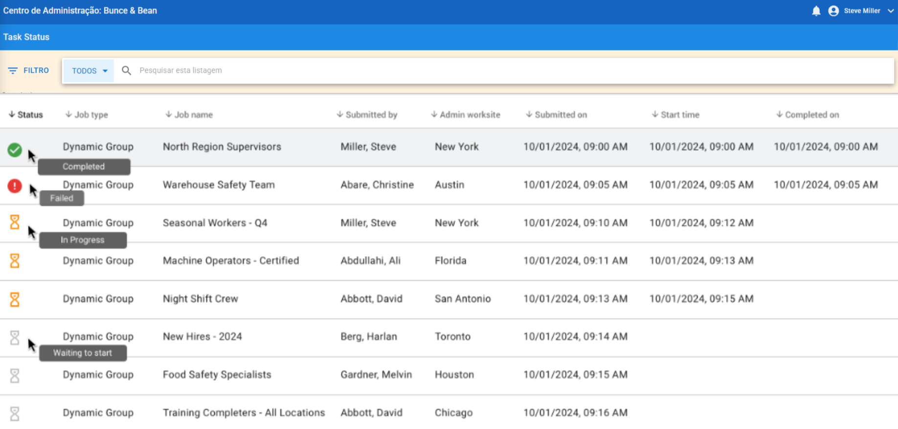Click the FILTRO button
Image resolution: width=898 pixels, height=429 pixels.
point(28,71)
